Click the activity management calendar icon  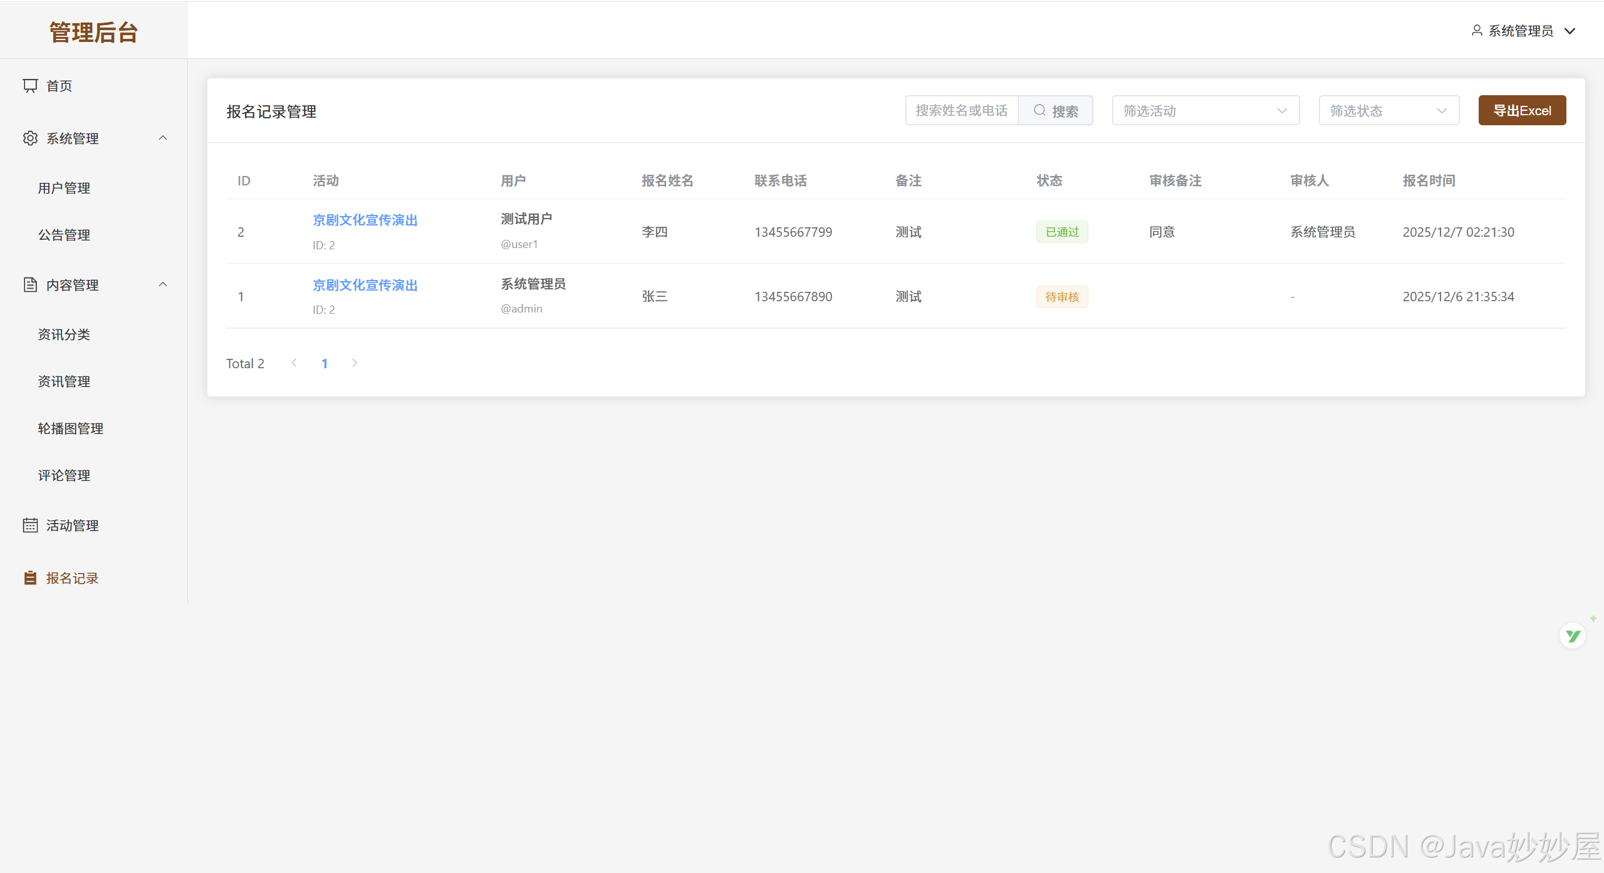click(30, 525)
